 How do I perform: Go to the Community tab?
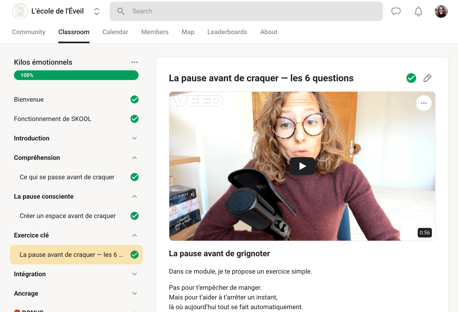pos(28,32)
